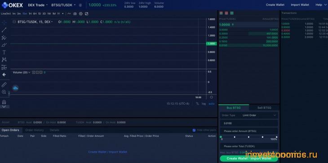Open Volume indicator settings box
Screen dimensions: 328x163
[37, 72]
